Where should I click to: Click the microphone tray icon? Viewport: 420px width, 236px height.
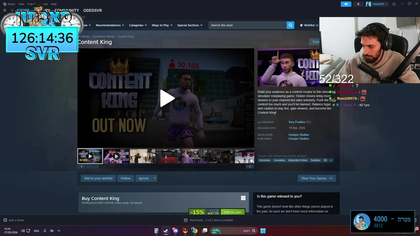pos(45,231)
